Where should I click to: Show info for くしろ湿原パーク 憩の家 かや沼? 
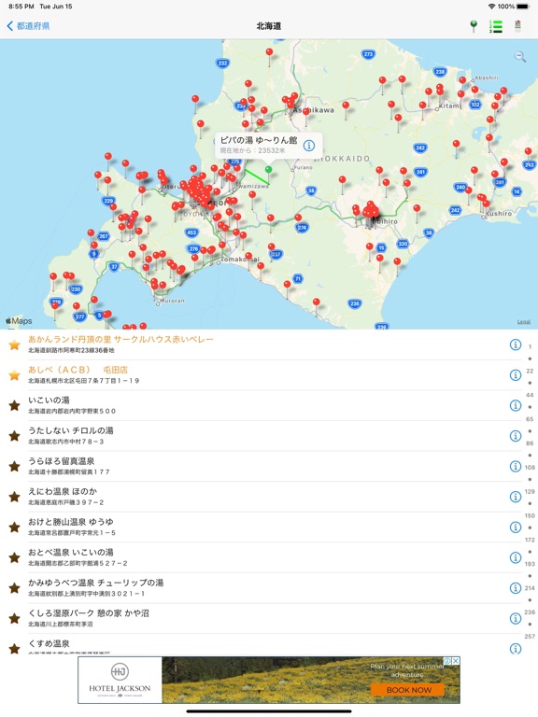516,618
